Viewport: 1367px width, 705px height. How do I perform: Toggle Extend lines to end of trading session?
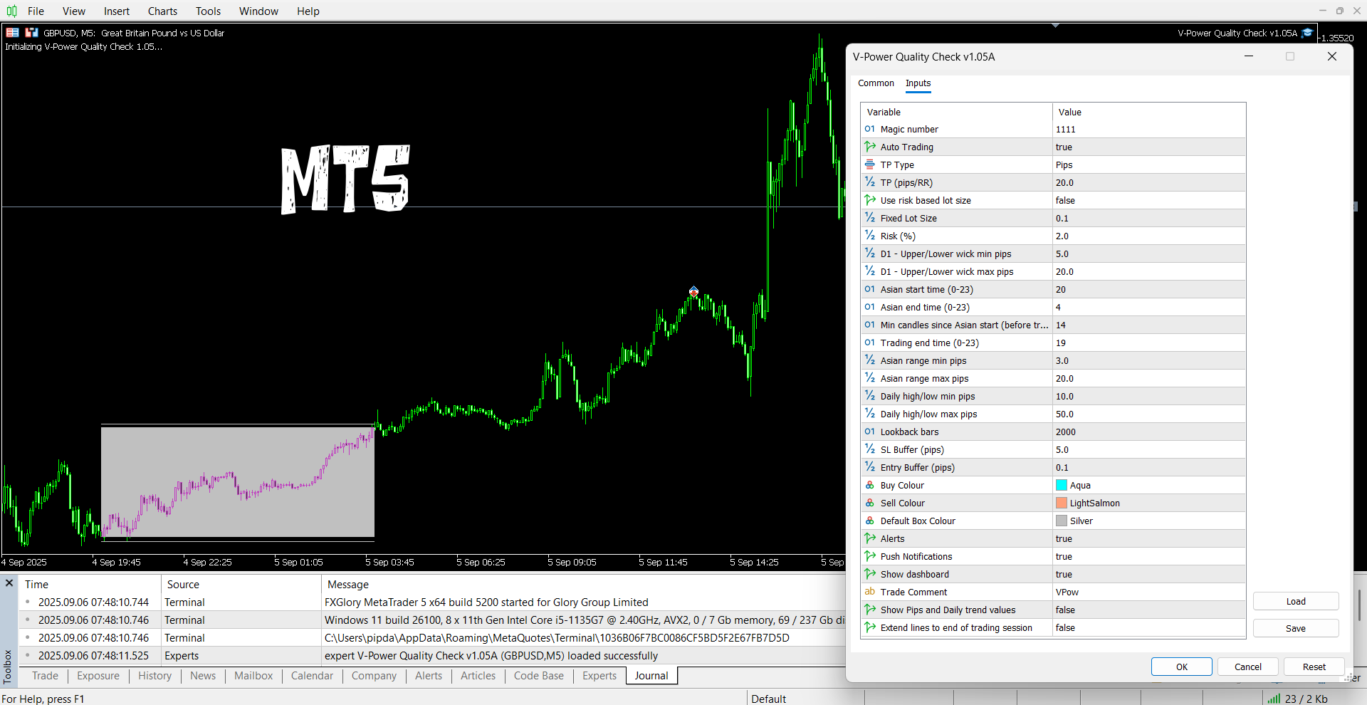coord(1149,627)
